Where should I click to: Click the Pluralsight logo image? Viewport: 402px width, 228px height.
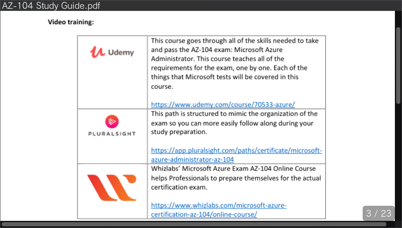pos(112,125)
